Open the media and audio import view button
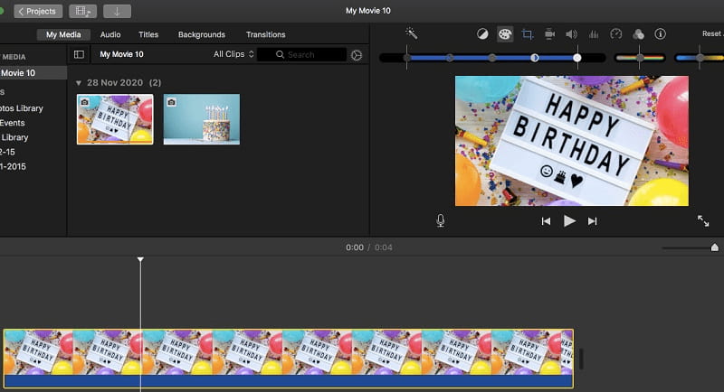 pos(82,11)
